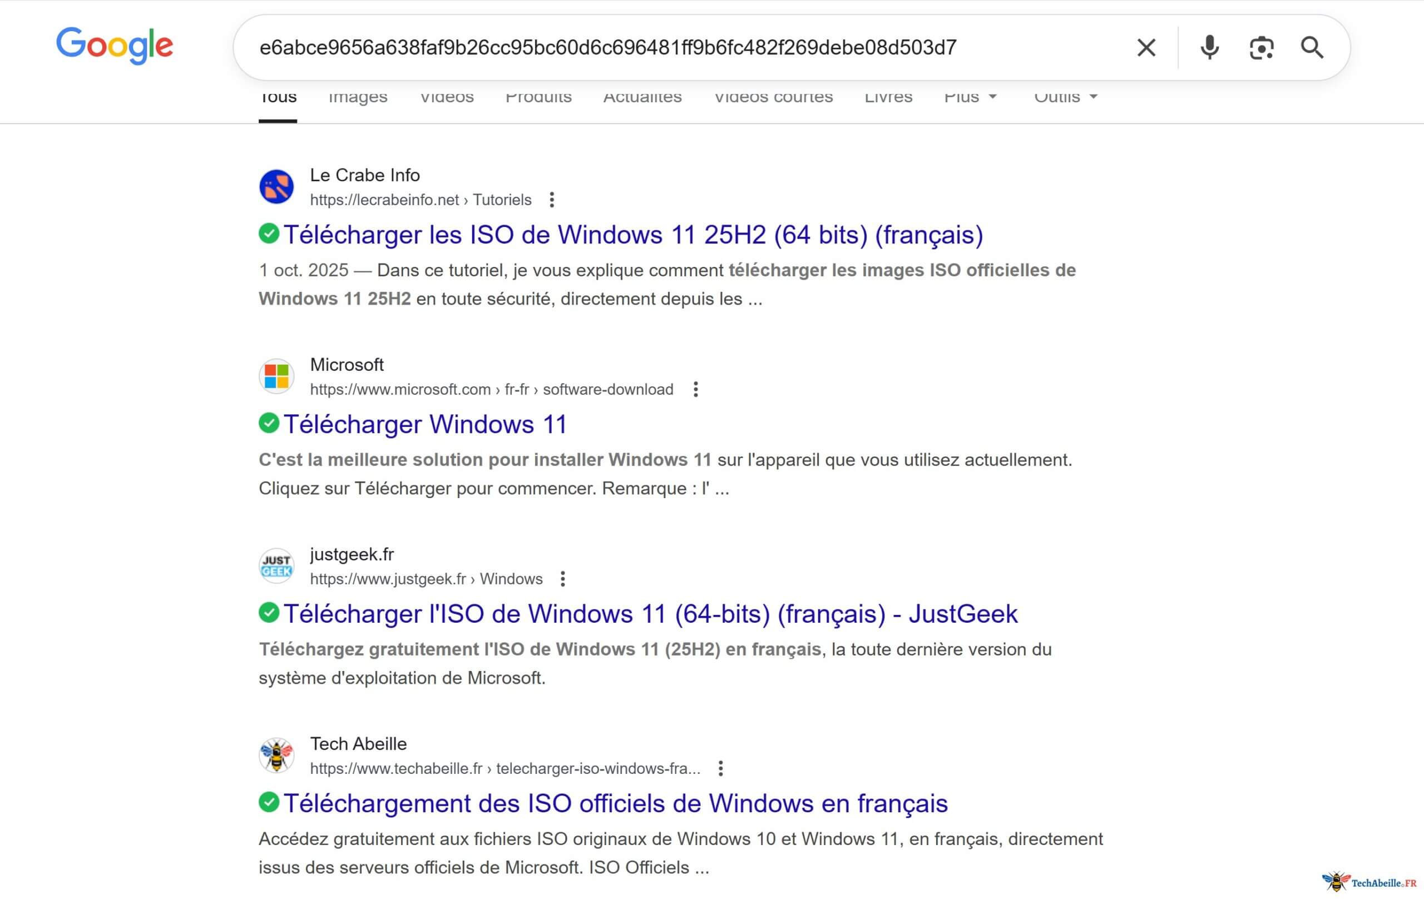Open three-dot menu on Le Crabe Info result

point(552,200)
